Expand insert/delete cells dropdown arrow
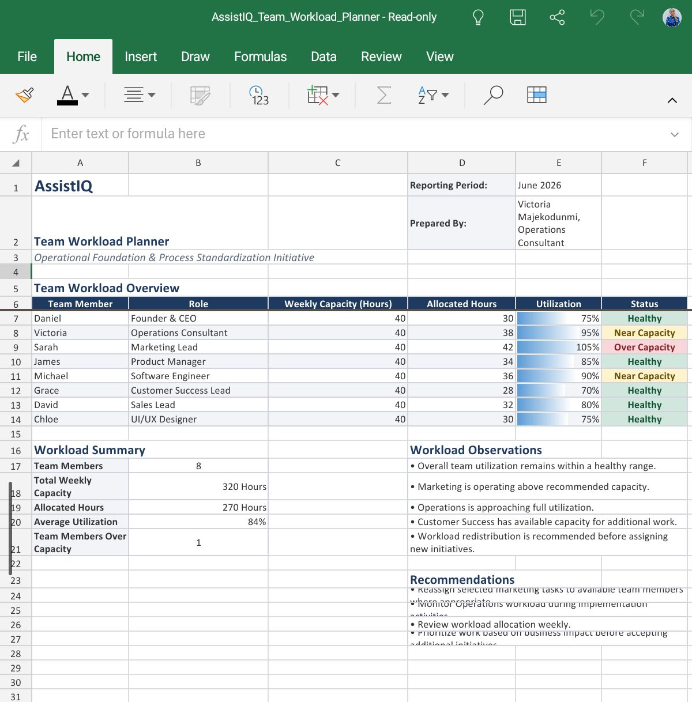 pos(336,95)
